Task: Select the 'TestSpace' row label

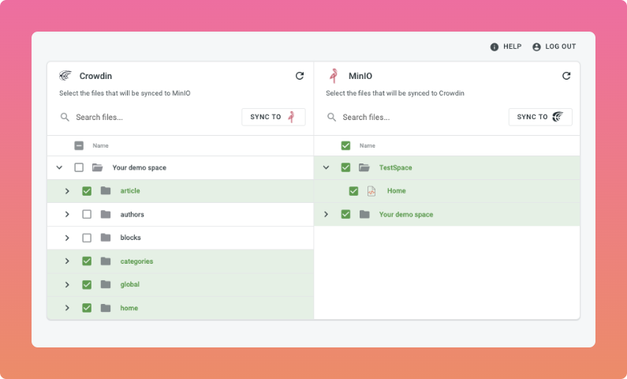Action: [395, 167]
